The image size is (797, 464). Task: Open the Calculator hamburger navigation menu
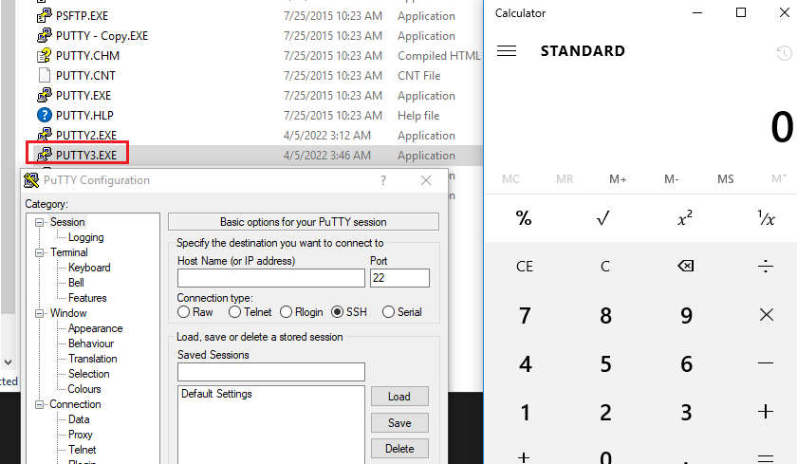coord(507,51)
